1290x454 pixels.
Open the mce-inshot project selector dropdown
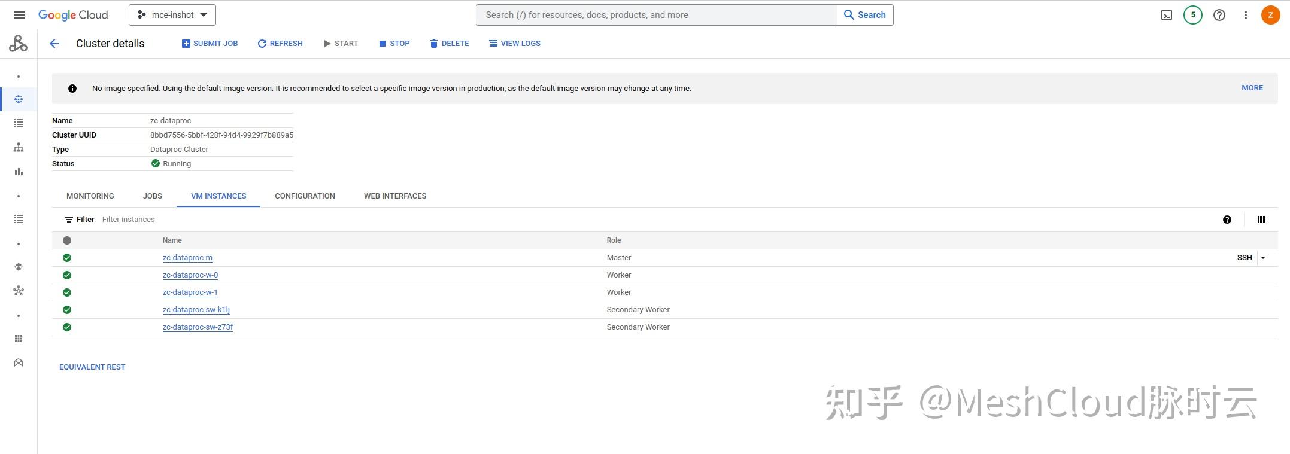(172, 15)
